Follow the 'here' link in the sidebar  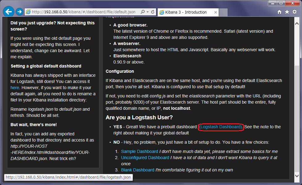tap(14, 88)
